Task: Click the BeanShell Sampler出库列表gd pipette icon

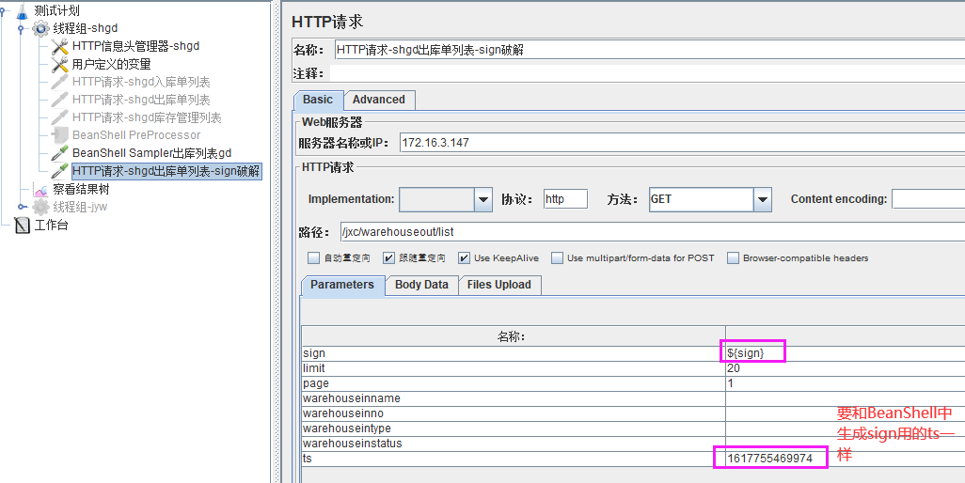Action: (59, 153)
